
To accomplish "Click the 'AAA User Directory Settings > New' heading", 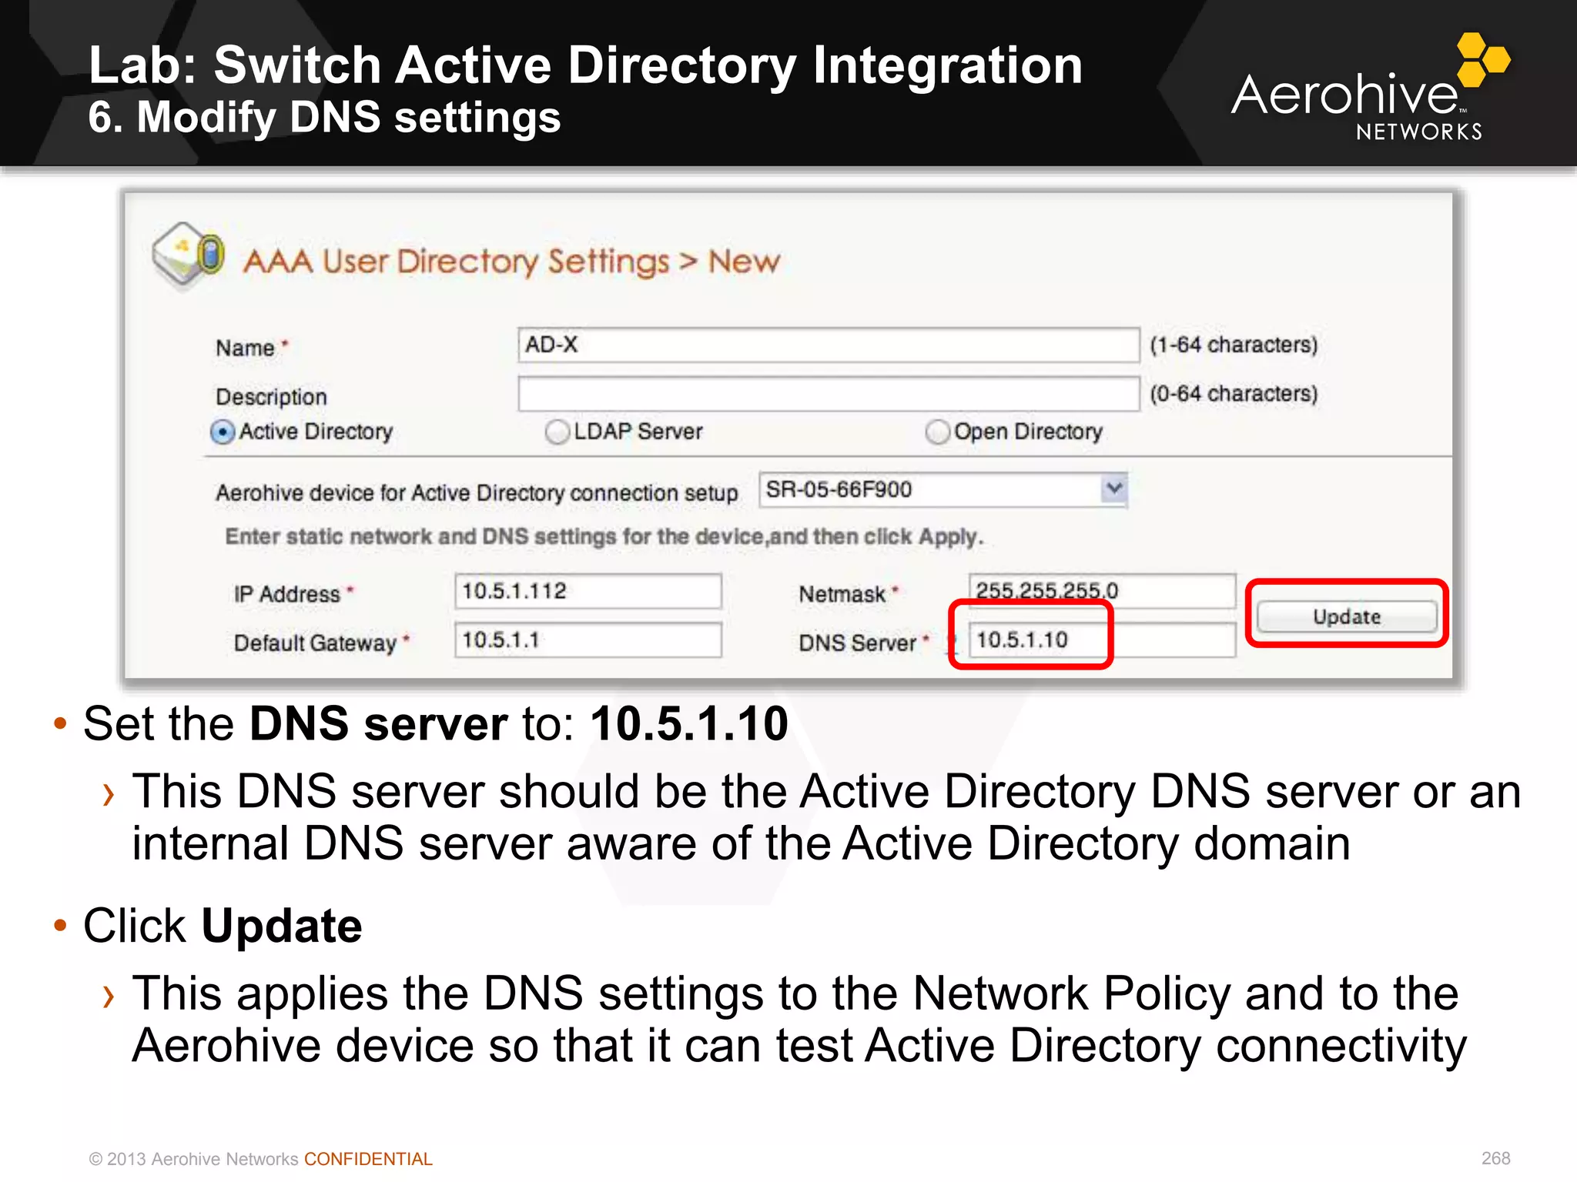I will [x=511, y=262].
